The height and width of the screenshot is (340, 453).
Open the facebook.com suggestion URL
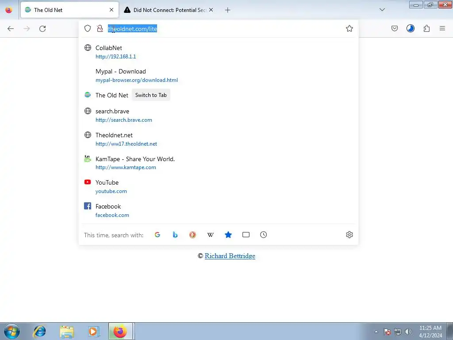(112, 215)
